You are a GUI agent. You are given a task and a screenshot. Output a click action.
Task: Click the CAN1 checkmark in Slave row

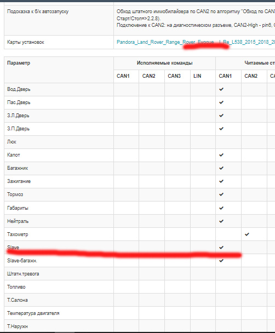[221, 248]
